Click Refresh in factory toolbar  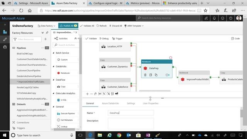[x=102, y=26]
